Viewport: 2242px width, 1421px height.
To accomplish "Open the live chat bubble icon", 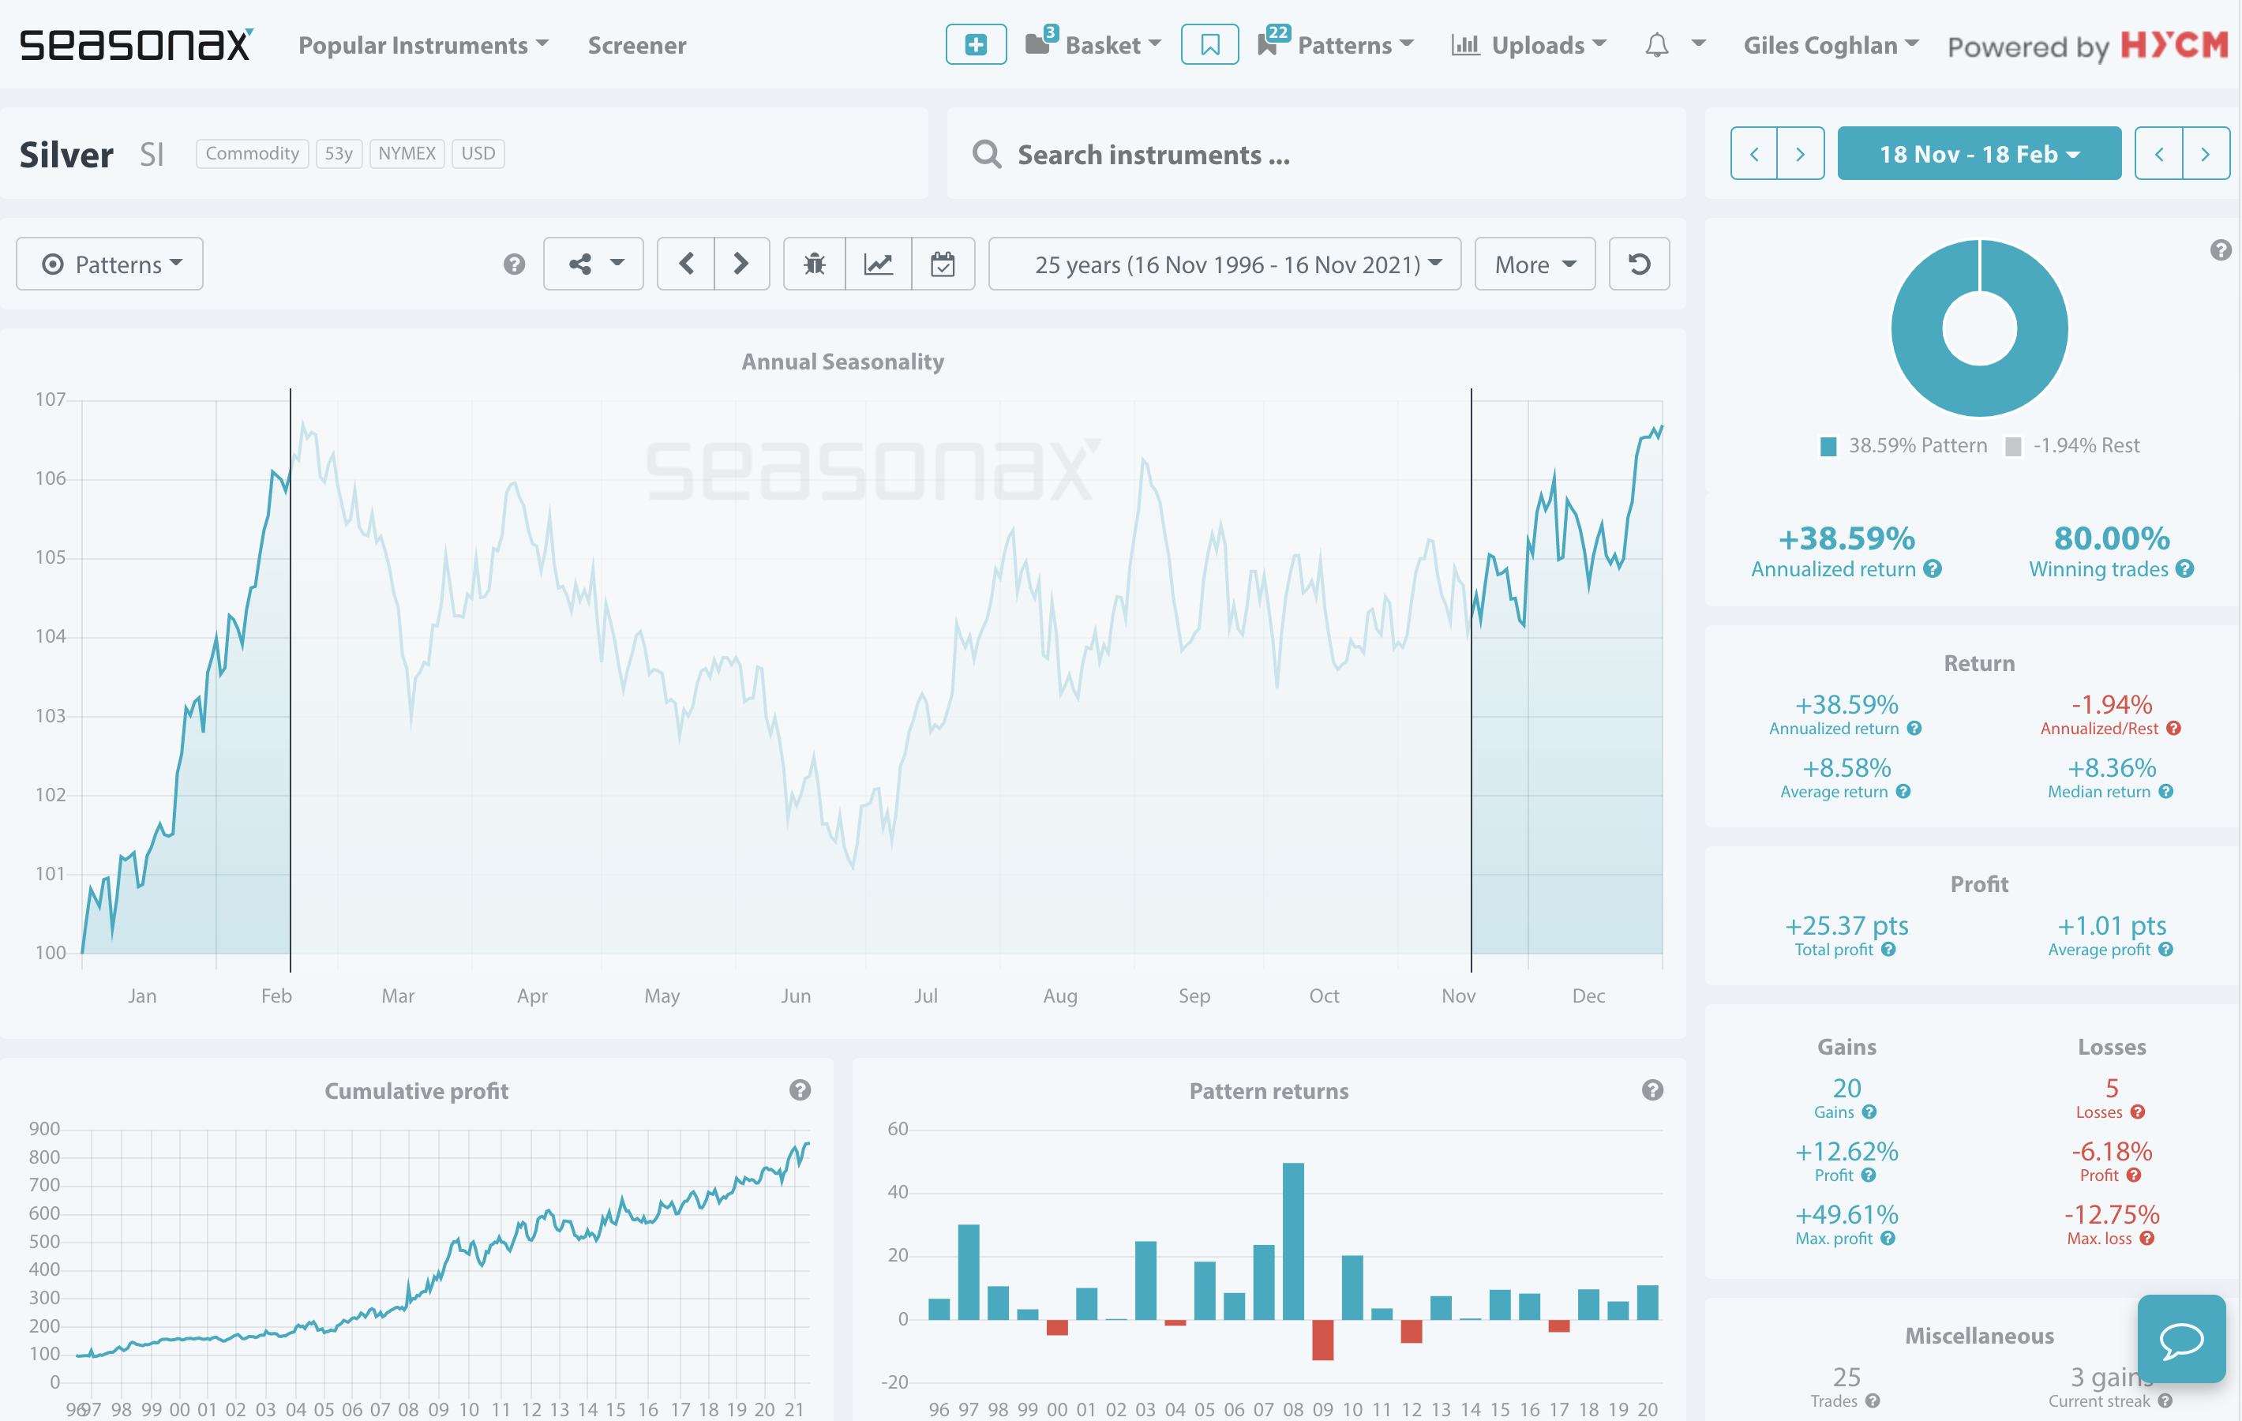I will (2180, 1339).
